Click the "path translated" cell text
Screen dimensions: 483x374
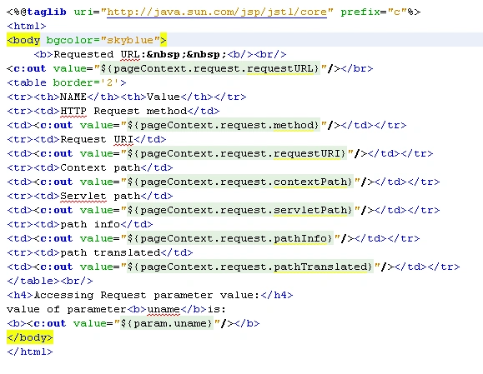[x=110, y=252]
